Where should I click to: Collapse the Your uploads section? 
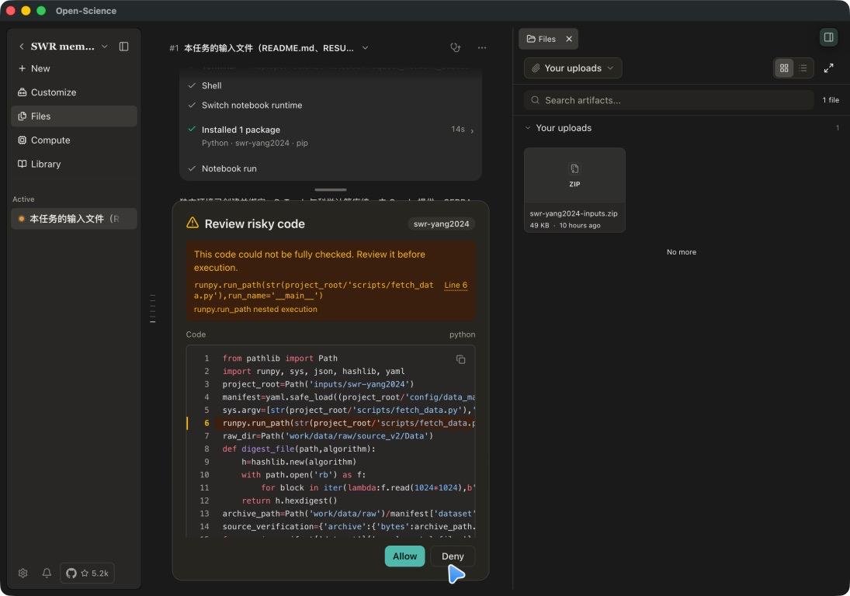click(x=527, y=128)
